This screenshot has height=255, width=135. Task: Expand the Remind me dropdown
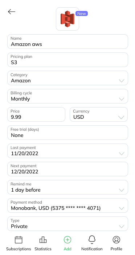click(67, 187)
